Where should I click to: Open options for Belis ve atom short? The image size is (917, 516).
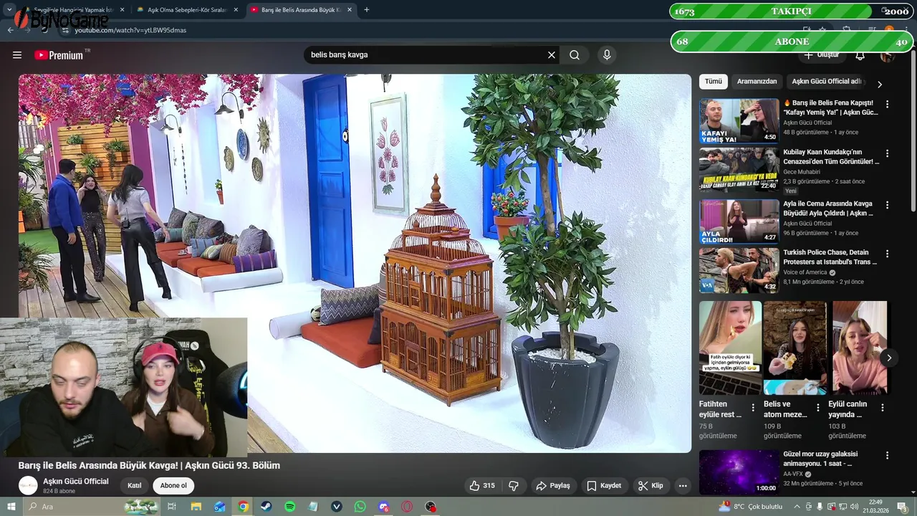point(817,408)
